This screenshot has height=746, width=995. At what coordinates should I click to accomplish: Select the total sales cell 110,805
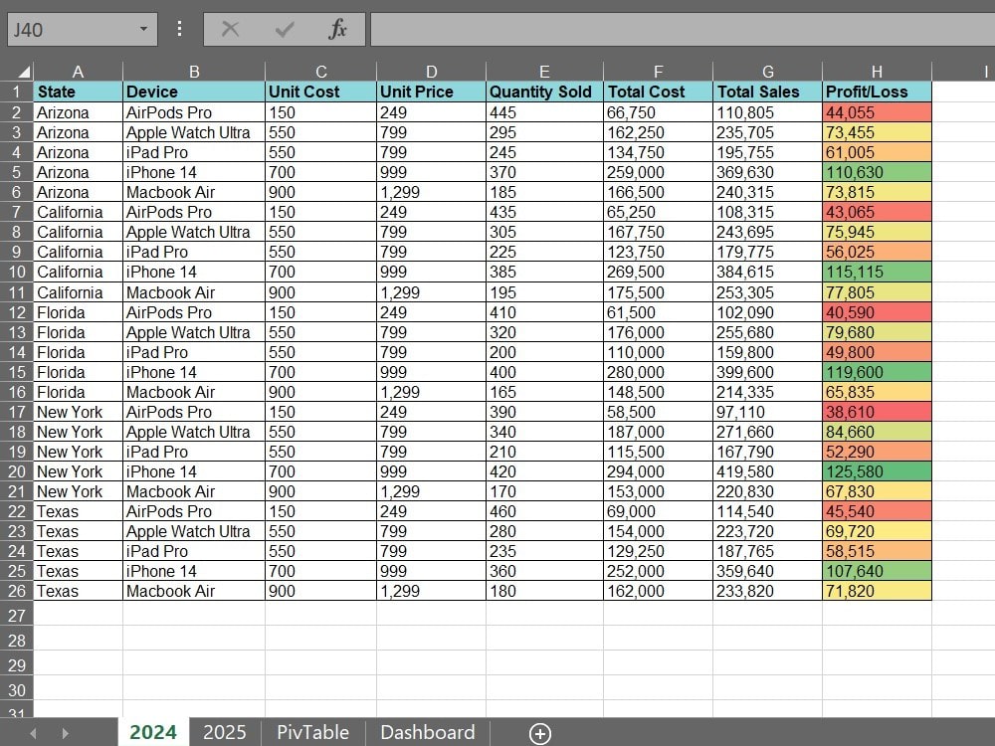click(x=768, y=112)
